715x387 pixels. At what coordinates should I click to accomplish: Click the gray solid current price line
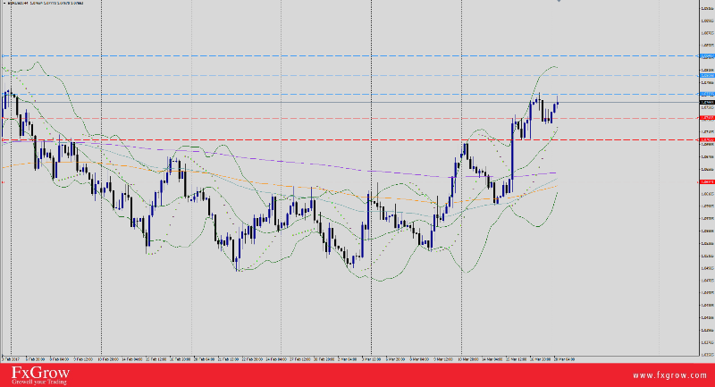357,103
